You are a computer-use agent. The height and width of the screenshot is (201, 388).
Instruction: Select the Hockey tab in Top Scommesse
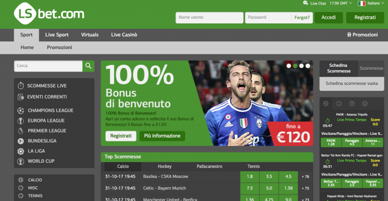pyautogui.click(x=165, y=166)
